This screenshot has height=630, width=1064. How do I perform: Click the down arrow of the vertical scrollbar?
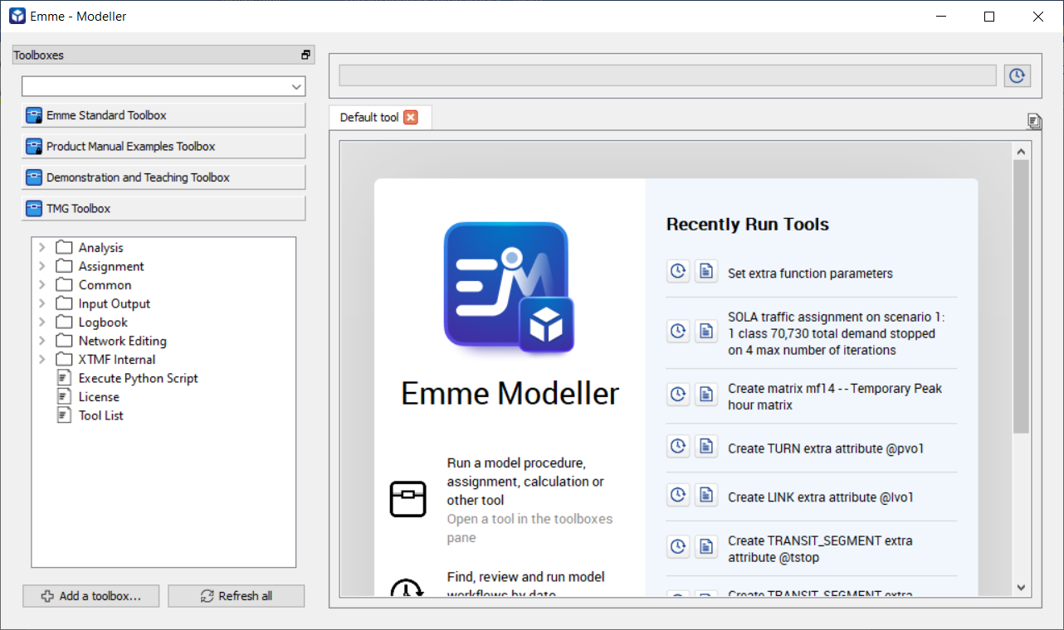coord(1021,587)
